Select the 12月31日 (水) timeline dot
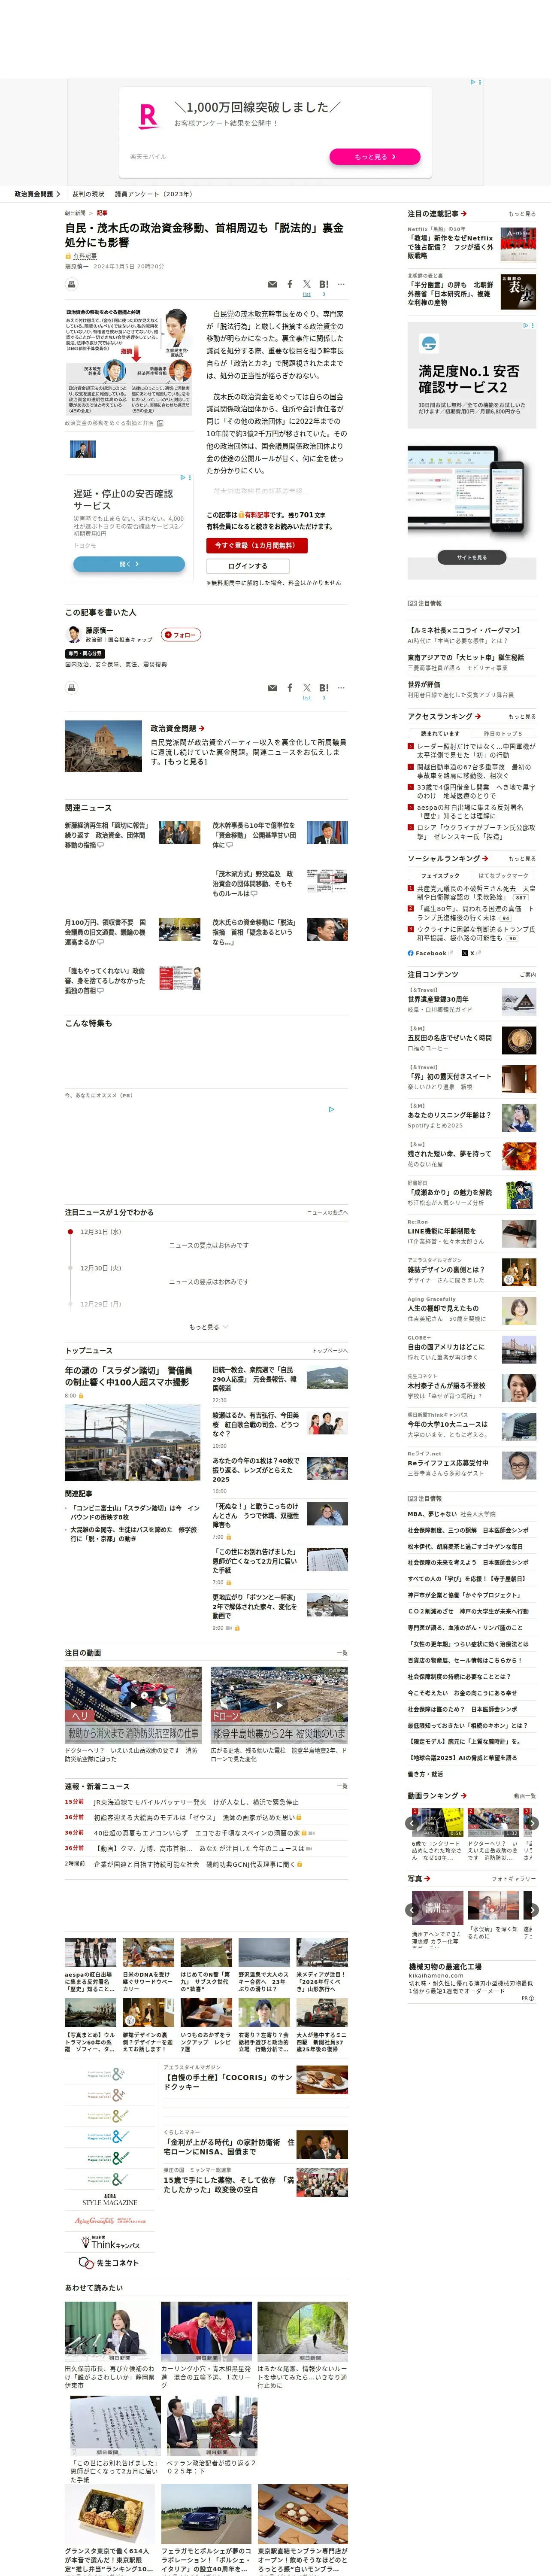 click(x=70, y=1232)
